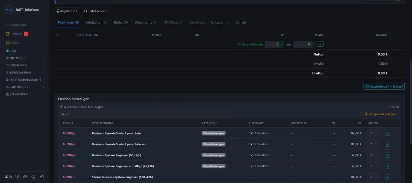Click the question mark icon beside optional
This screenshot has width=412, height=183.
(366, 114)
